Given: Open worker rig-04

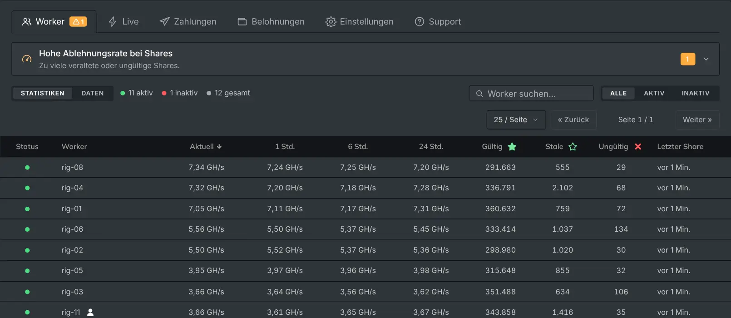Looking at the screenshot, I should (x=72, y=188).
